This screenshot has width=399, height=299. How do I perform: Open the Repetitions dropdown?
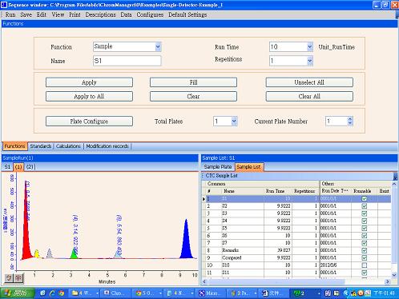309,61
